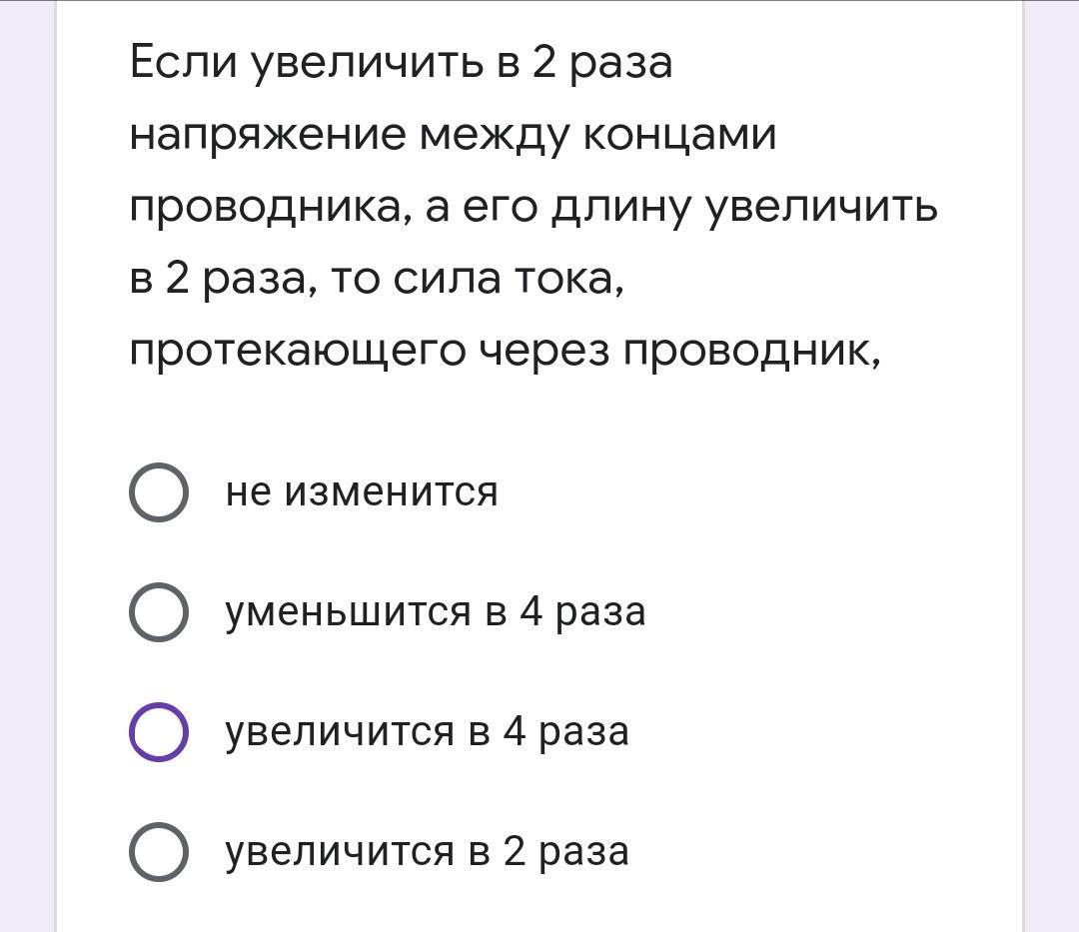The height and width of the screenshot is (932, 1079).
Task: Click the lavender background strip on the right
Action: point(1051,466)
